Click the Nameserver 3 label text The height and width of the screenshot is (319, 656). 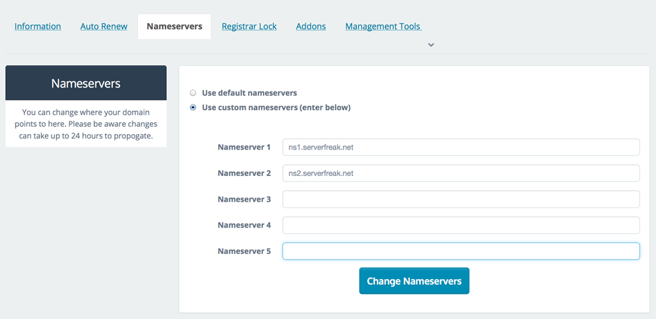click(x=244, y=199)
